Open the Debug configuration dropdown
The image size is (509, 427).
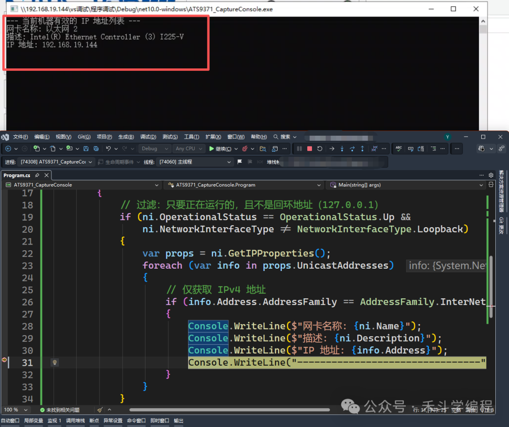pos(154,148)
